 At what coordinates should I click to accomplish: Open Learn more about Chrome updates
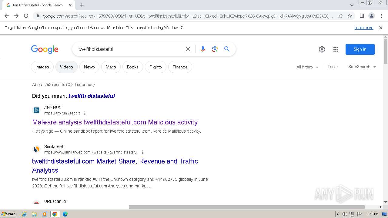pyautogui.click(x=364, y=28)
